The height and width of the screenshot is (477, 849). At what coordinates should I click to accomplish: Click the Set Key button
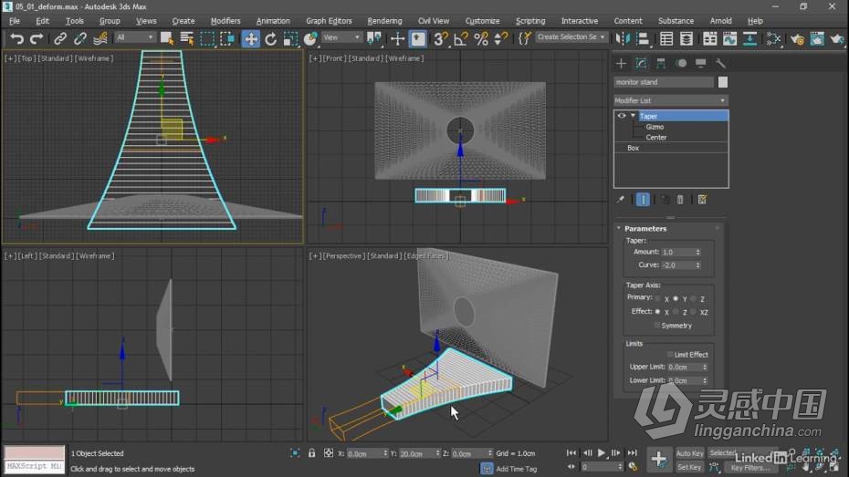689,467
